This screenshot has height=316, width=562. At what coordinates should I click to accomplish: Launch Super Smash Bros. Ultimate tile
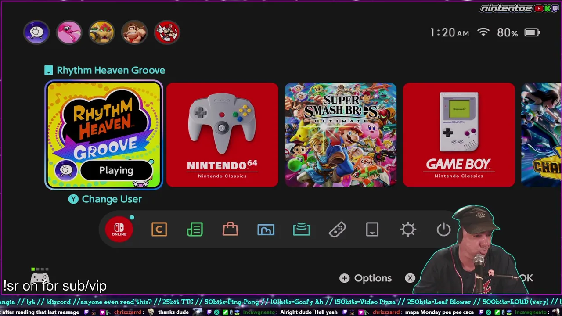point(340,135)
